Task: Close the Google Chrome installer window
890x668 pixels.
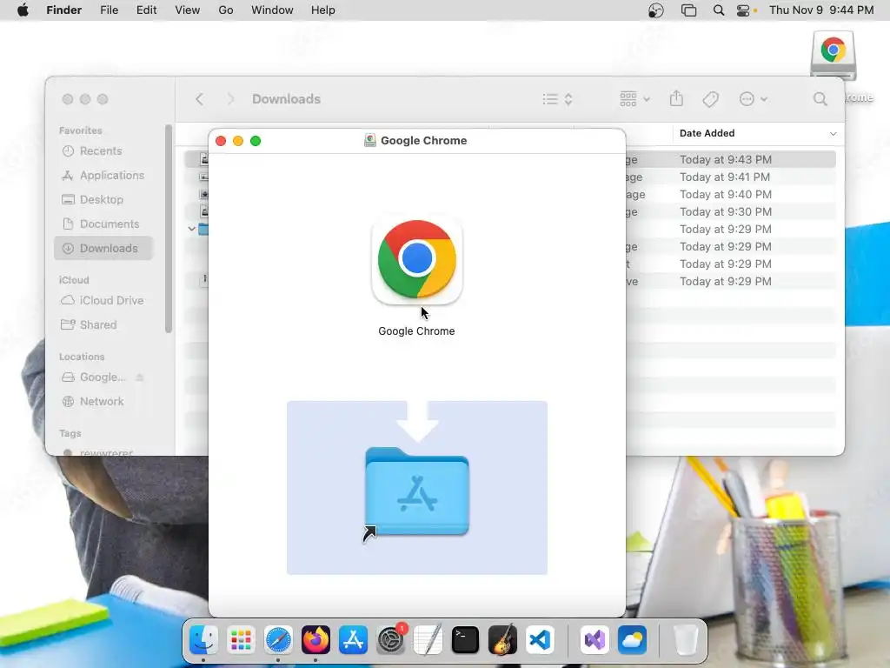Action: 221,141
